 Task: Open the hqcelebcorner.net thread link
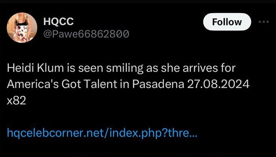102,133
